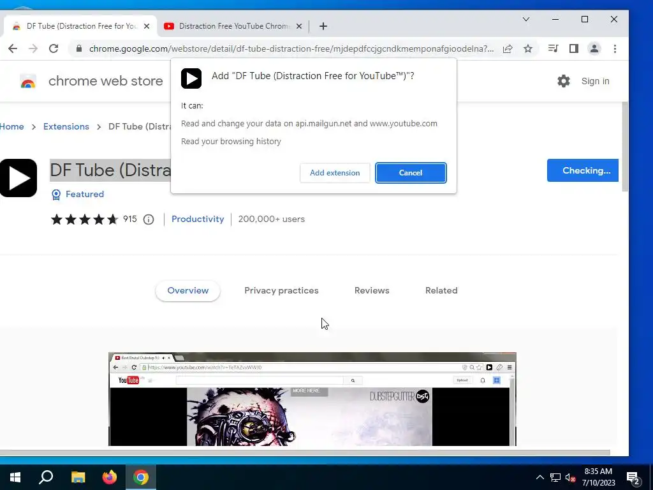653x490 pixels.
Task: Launch File Explorer from taskbar
Action: coord(78,477)
